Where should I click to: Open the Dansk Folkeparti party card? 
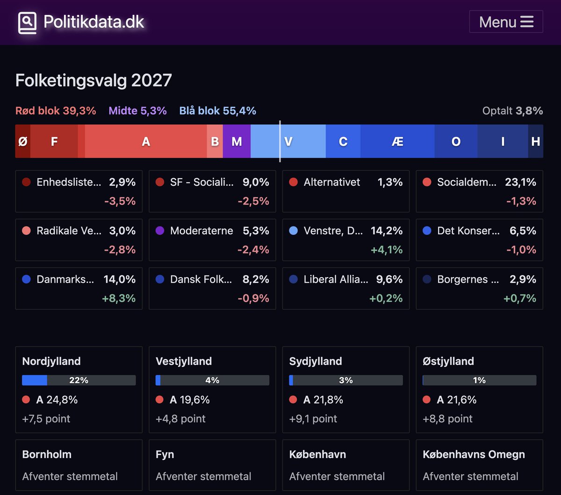pos(212,289)
